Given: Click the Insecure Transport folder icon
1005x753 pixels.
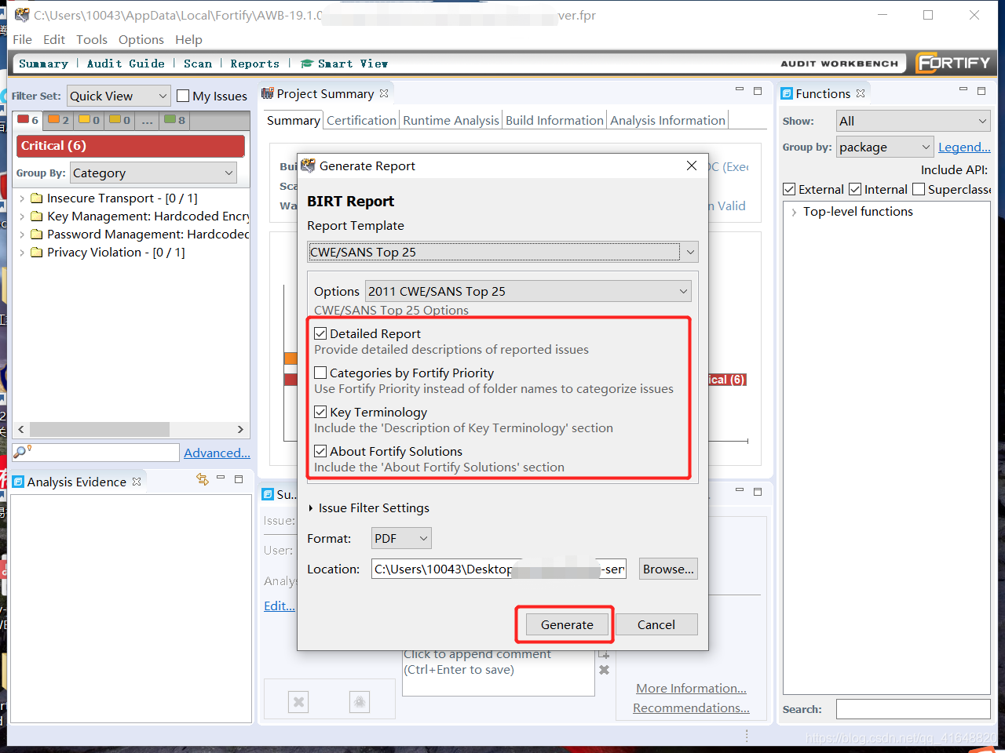Looking at the screenshot, I should [x=37, y=198].
